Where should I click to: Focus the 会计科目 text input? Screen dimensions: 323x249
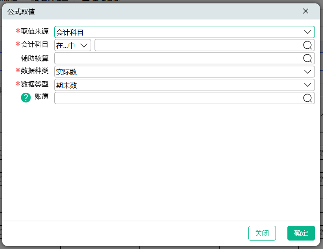[197, 45]
